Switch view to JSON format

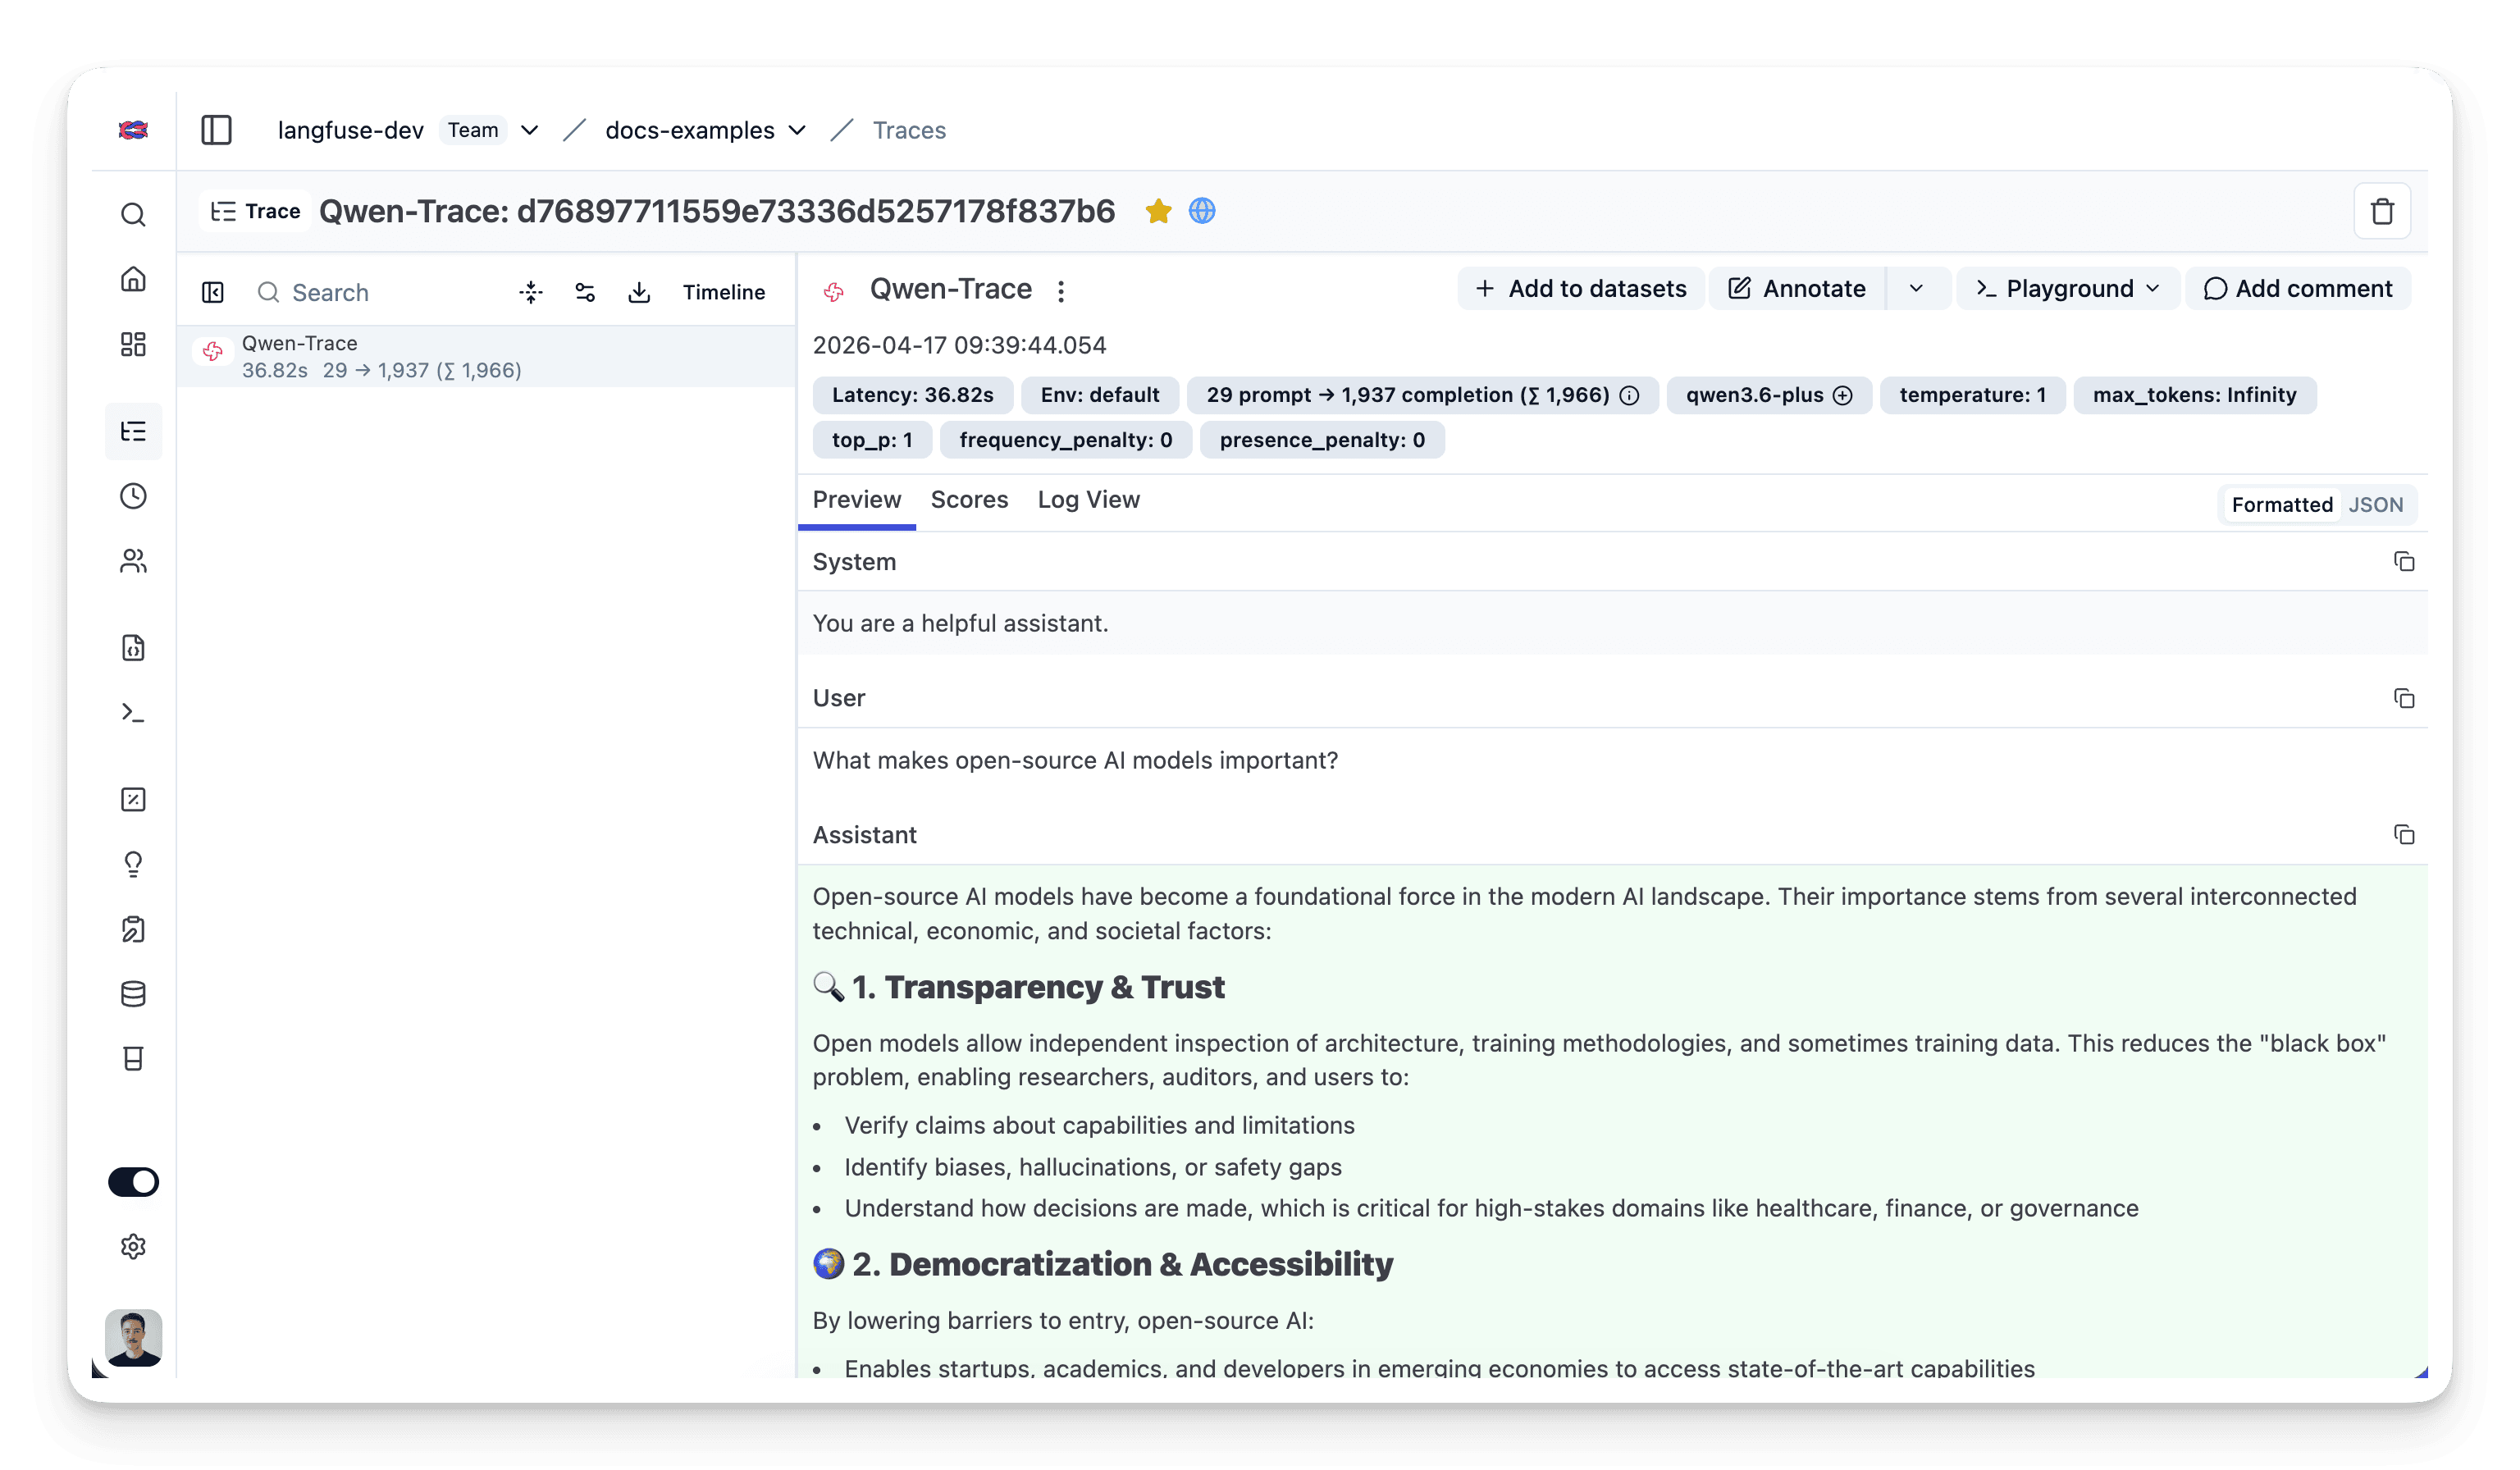[2375, 505]
